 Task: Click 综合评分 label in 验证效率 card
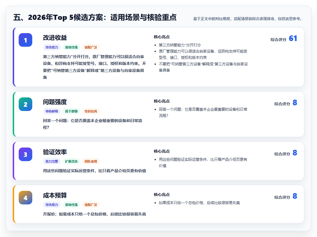pyautogui.click(x=282, y=154)
